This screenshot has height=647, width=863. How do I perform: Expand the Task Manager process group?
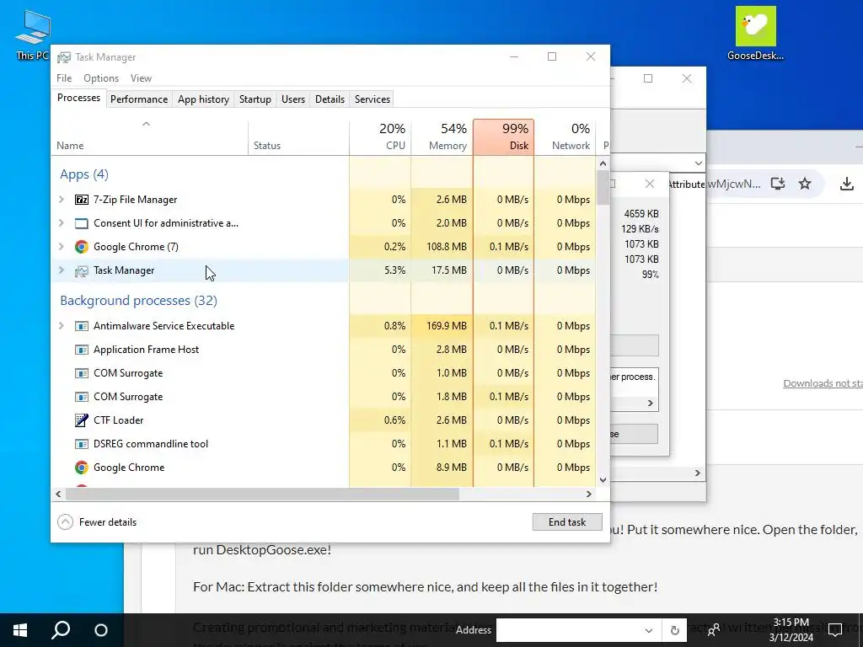(62, 270)
